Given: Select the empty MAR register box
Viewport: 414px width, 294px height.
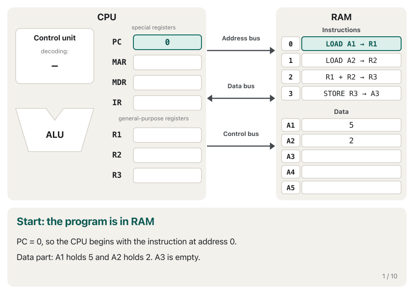Looking at the screenshot, I should pos(167,62).
